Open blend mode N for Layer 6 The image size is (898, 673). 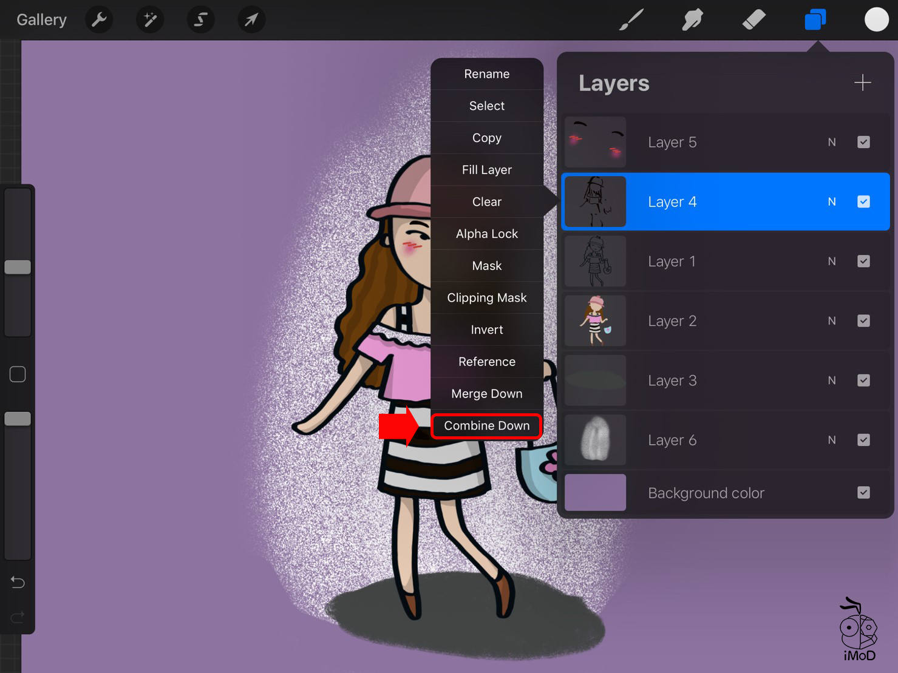pos(832,440)
